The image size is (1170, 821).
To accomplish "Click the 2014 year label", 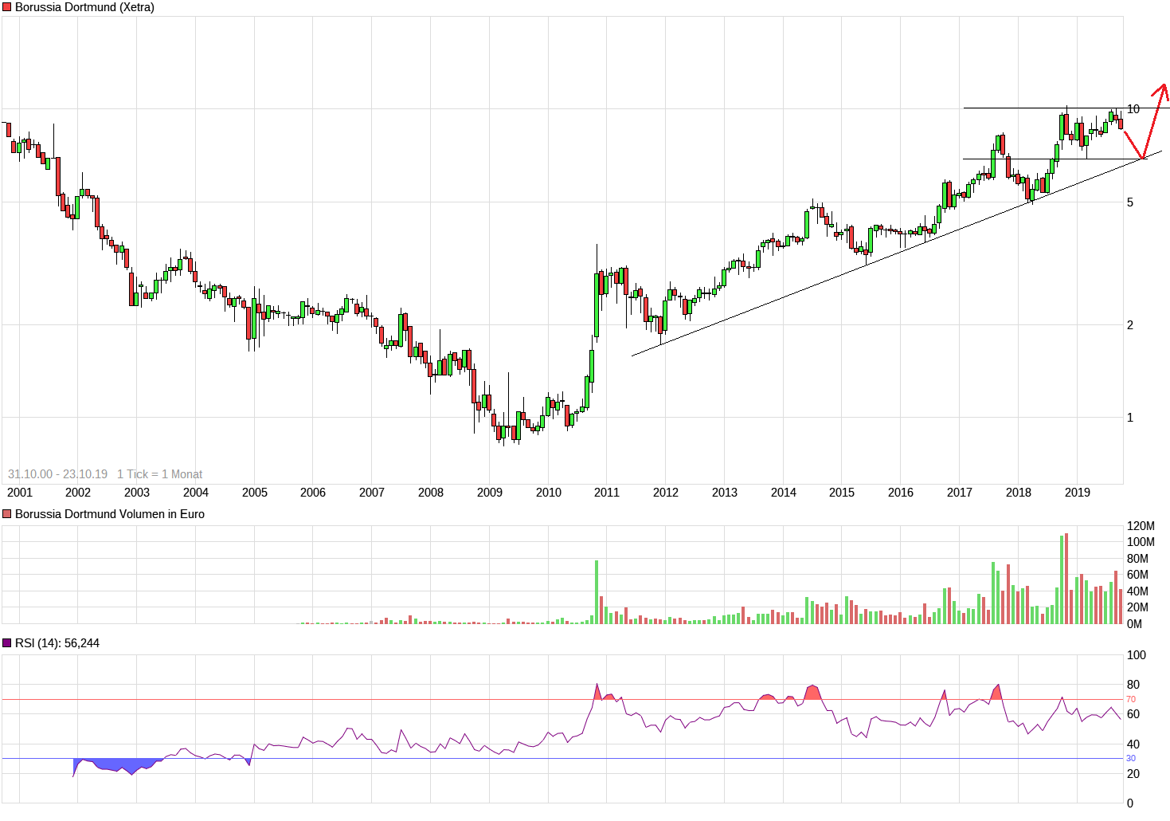I will pyautogui.click(x=784, y=493).
